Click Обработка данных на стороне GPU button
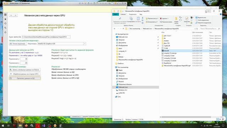Viewport: 227px width, 128px height. tap(25, 74)
